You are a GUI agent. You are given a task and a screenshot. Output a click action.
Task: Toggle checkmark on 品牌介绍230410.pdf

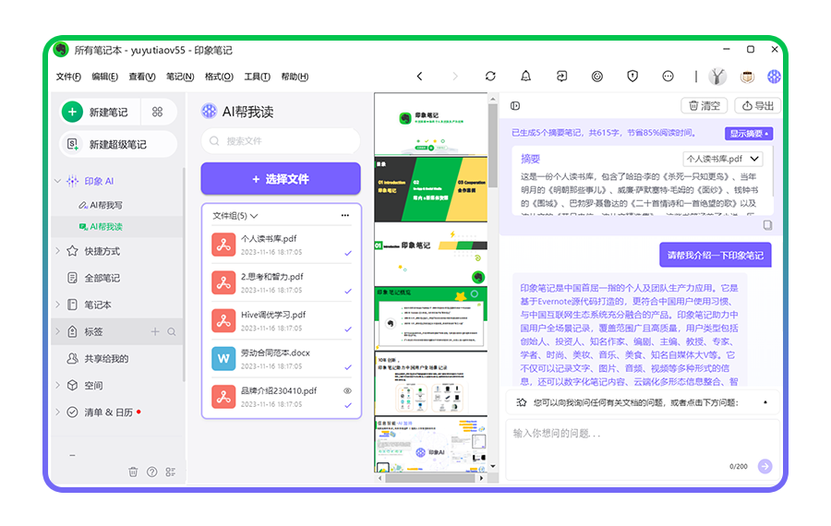pos(348,405)
